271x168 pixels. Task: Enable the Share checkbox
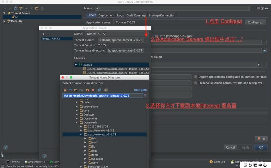tap(258, 8)
